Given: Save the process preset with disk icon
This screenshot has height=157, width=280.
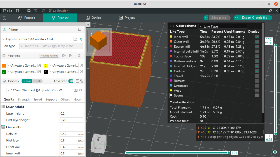Looking at the screenshot, I should [76, 90].
